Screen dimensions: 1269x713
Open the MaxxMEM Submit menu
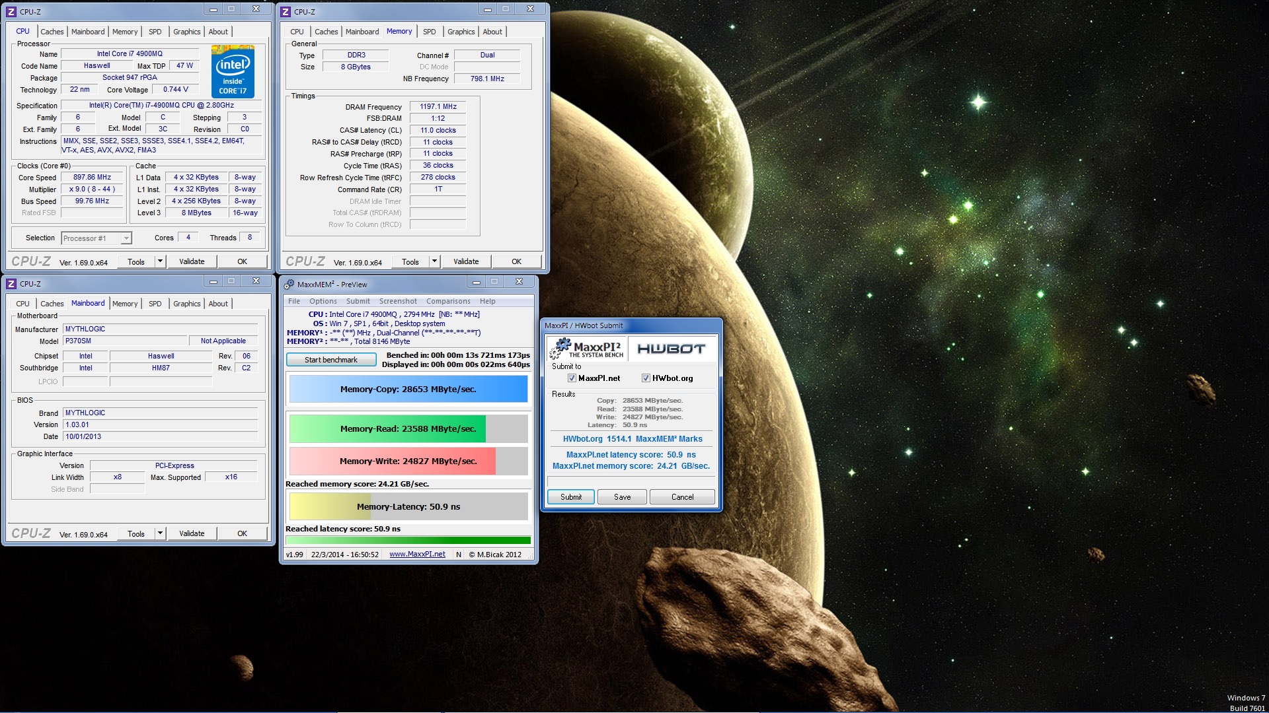click(x=358, y=301)
